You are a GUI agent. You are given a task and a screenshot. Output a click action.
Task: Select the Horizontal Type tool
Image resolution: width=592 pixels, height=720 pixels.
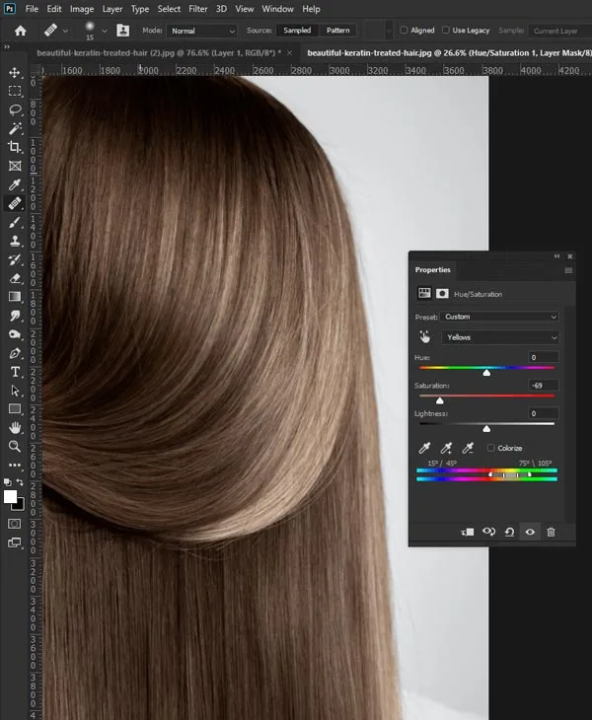pyautogui.click(x=15, y=372)
